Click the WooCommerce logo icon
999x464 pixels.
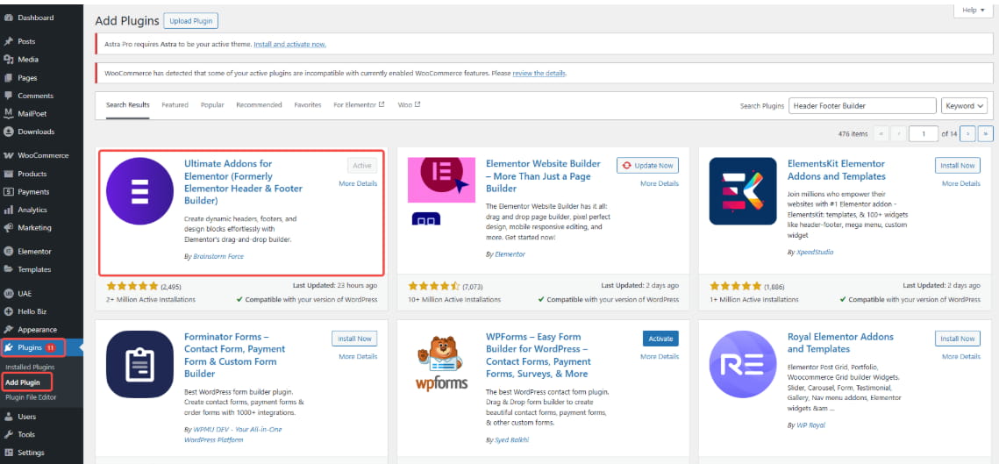9,155
